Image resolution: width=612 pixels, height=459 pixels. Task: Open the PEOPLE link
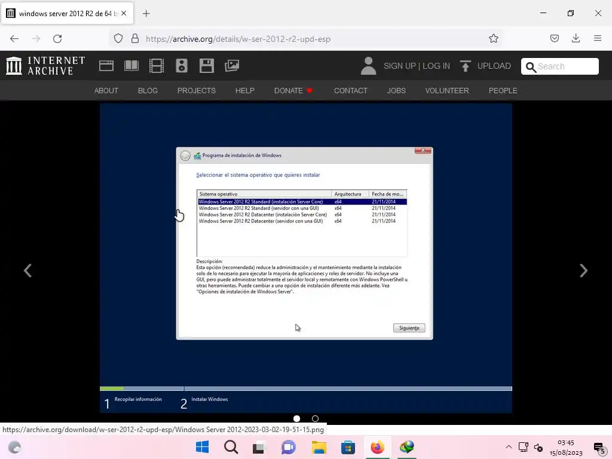click(x=503, y=91)
